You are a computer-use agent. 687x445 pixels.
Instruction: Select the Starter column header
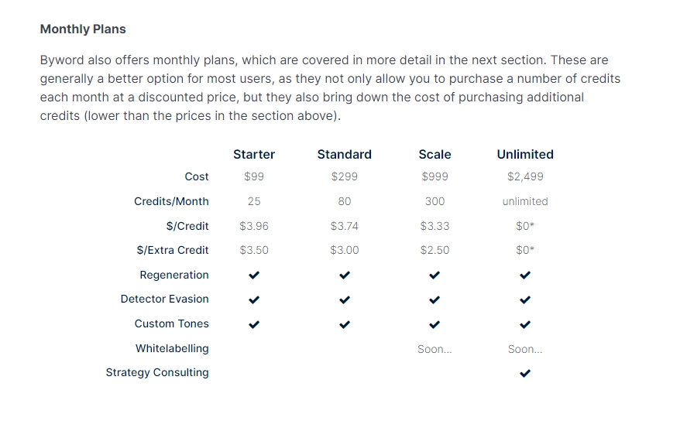pyautogui.click(x=254, y=154)
